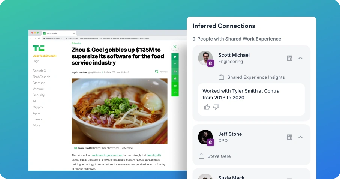340x179 pixels.
Task: Click the ramen bowl article image
Action: pos(120,111)
